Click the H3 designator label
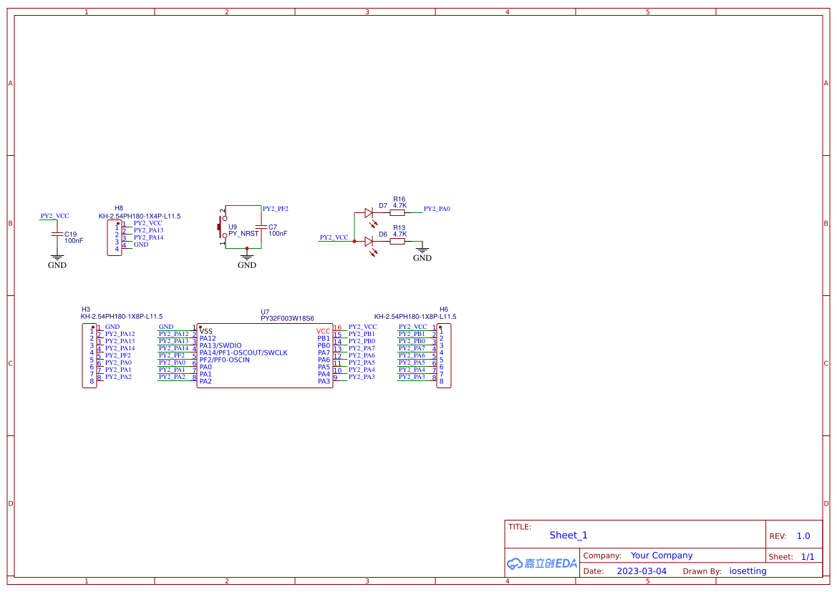Screen dimensions: 837x592 pyautogui.click(x=86, y=309)
